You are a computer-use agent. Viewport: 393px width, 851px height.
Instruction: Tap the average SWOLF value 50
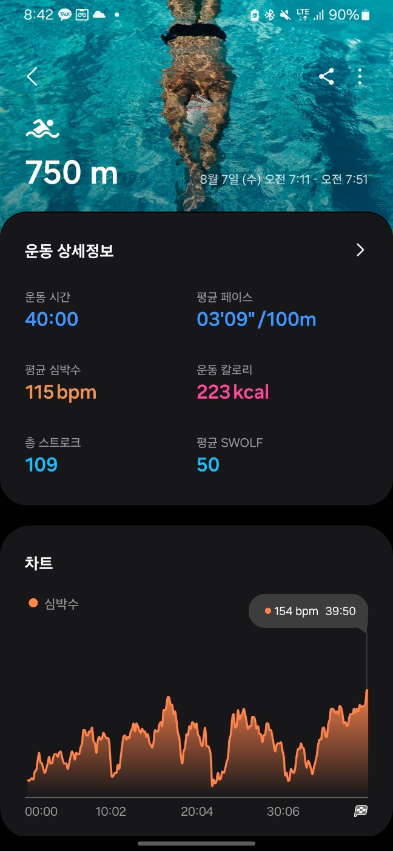208,465
